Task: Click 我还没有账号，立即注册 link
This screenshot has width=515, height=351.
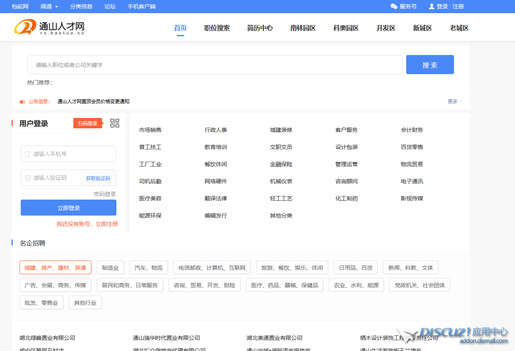Action: point(87,224)
